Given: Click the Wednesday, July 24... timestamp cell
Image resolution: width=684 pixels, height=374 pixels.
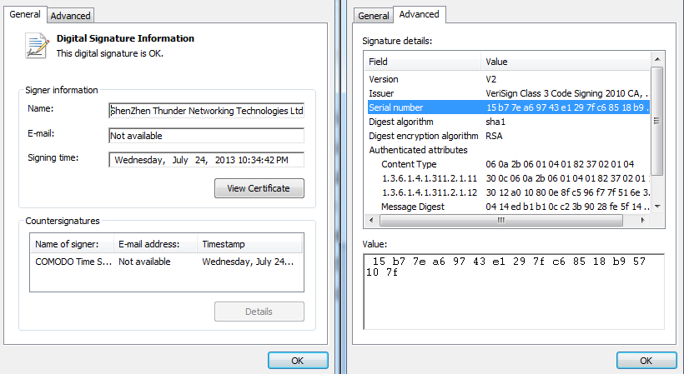Looking at the screenshot, I should pos(248,262).
